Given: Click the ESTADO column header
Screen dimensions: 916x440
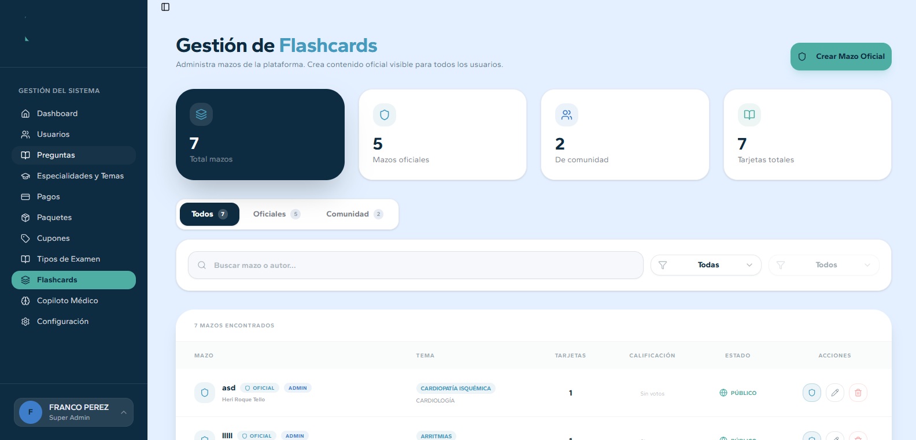Looking at the screenshot, I should click(x=738, y=356).
